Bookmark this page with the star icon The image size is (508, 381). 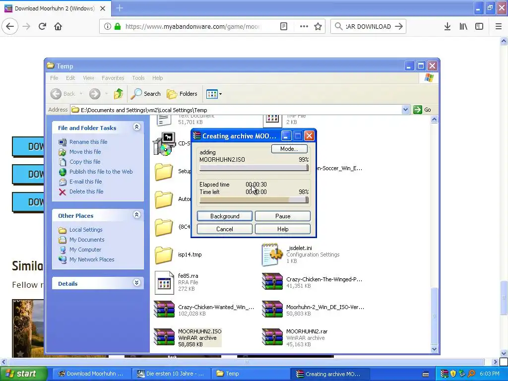[x=318, y=26]
